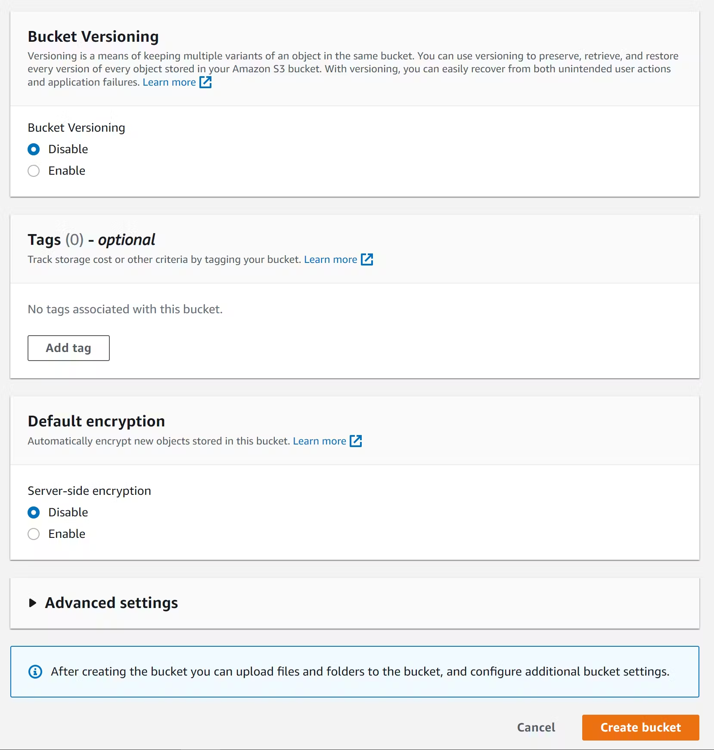Click the Enable label under Bucket Versioning
Image resolution: width=714 pixels, height=750 pixels.
coord(67,171)
